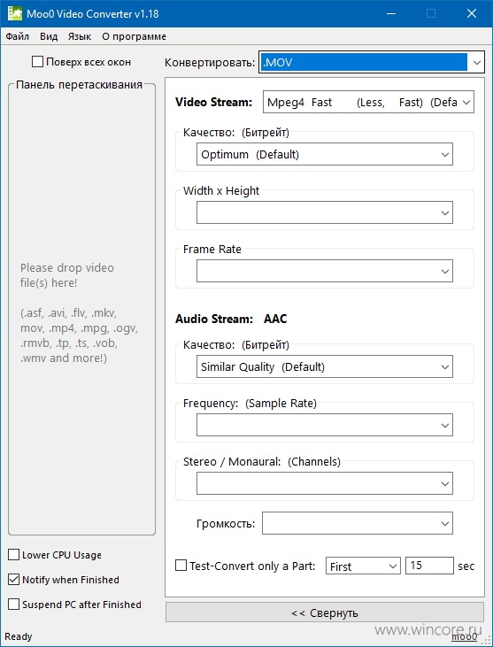
Task: Open the Frame Rate dropdown
Action: tap(324, 271)
